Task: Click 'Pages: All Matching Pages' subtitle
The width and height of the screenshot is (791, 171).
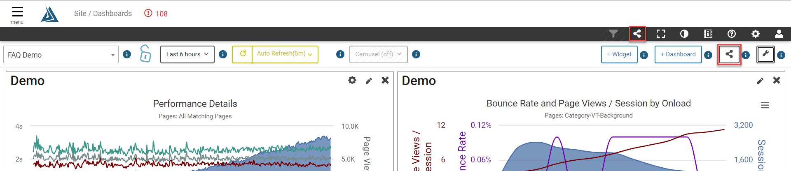Action: tap(195, 116)
